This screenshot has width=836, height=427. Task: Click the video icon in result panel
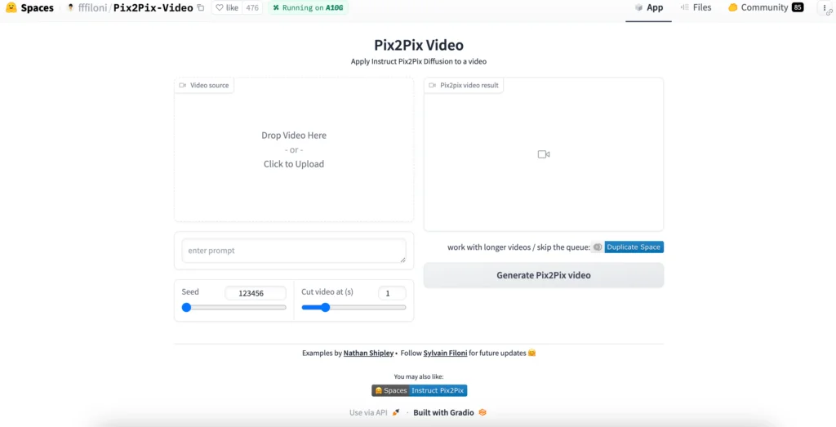pyautogui.click(x=543, y=154)
